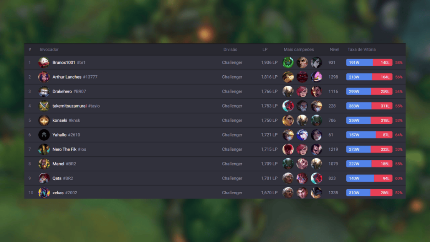This screenshot has width=430, height=242.
Task: Open the Nero The Fik summoner link
Action: (69, 149)
